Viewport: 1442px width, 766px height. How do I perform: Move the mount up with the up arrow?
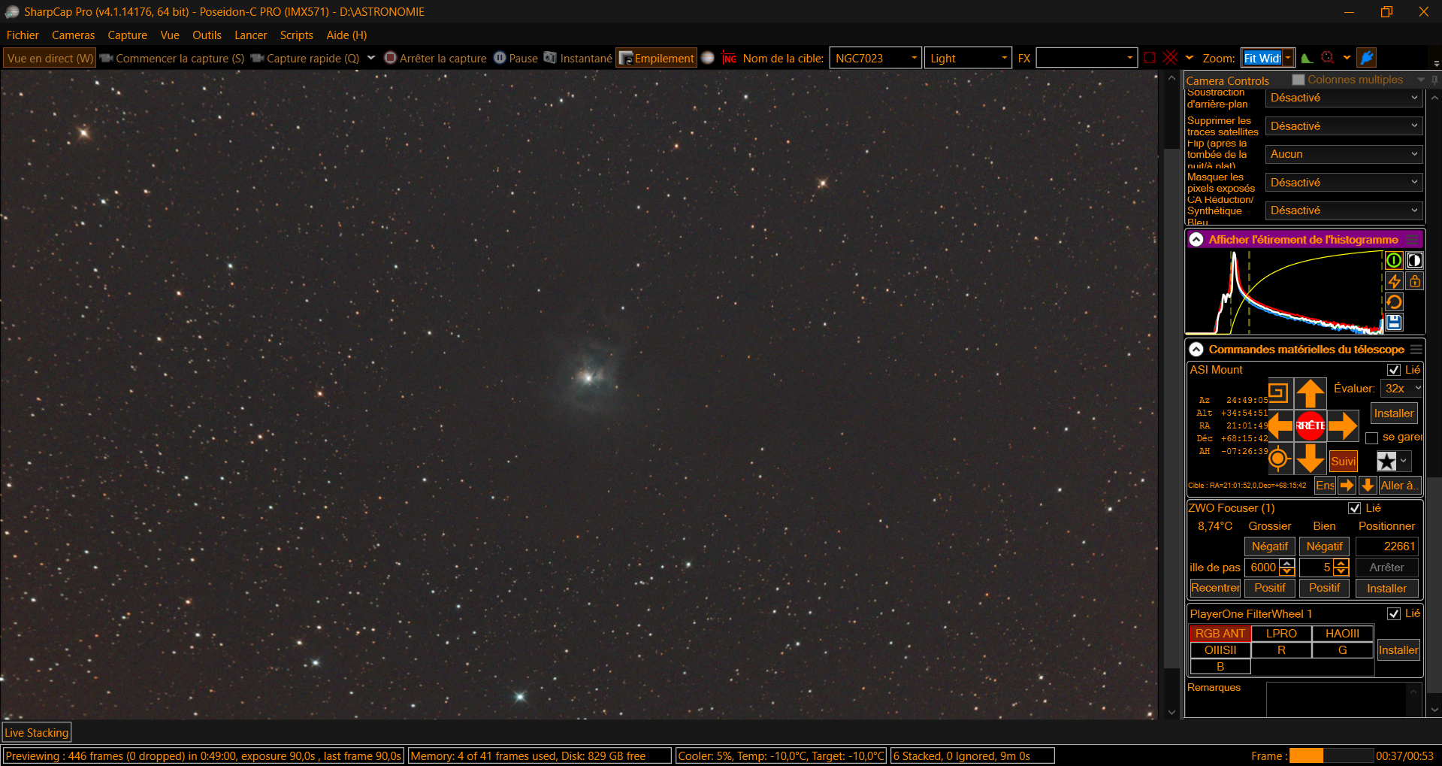click(x=1310, y=393)
